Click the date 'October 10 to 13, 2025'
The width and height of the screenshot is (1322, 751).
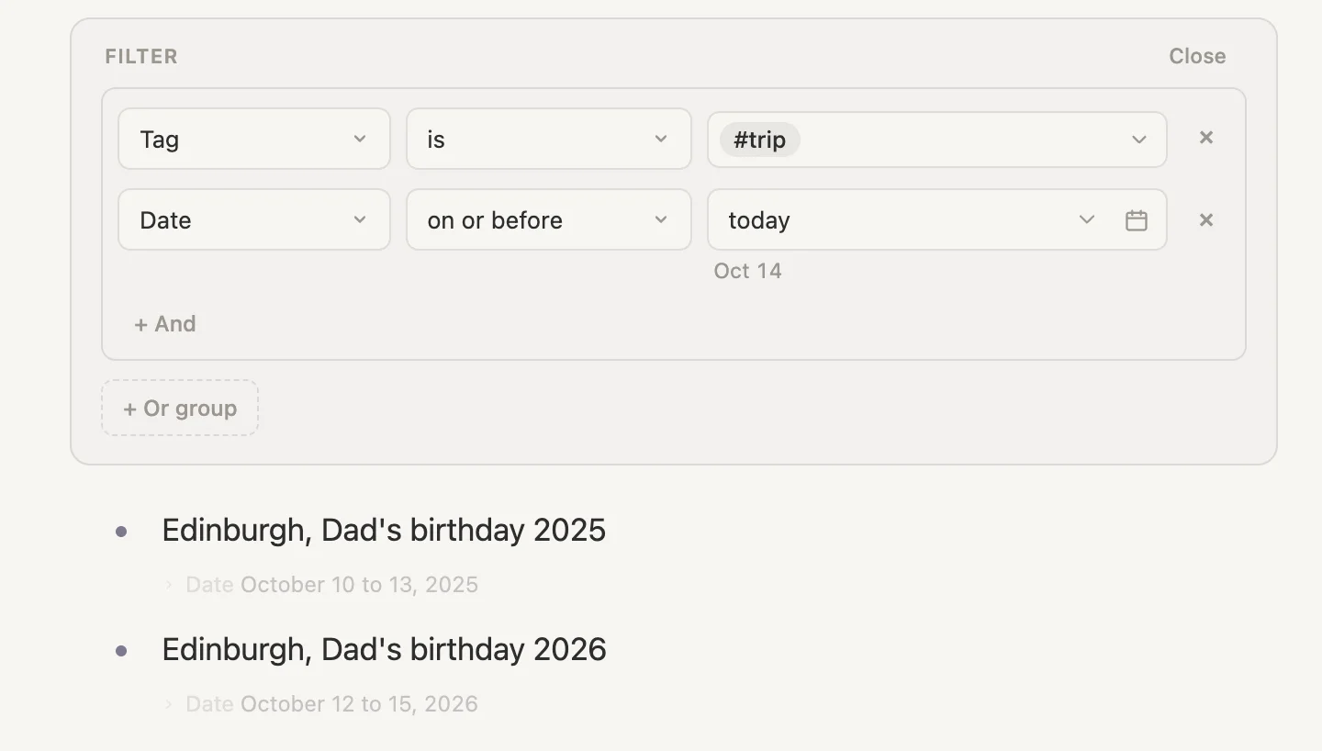pos(359,585)
